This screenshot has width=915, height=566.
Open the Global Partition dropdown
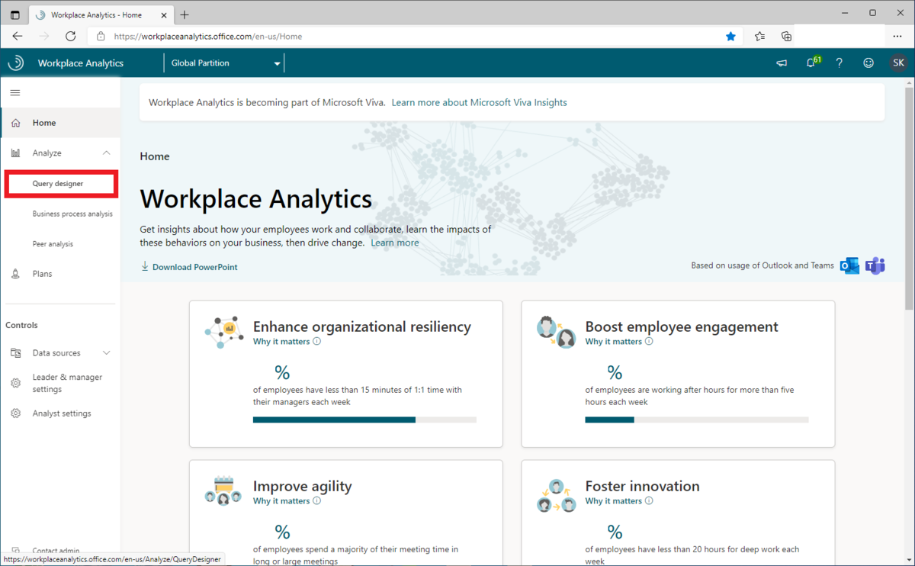[x=224, y=63]
